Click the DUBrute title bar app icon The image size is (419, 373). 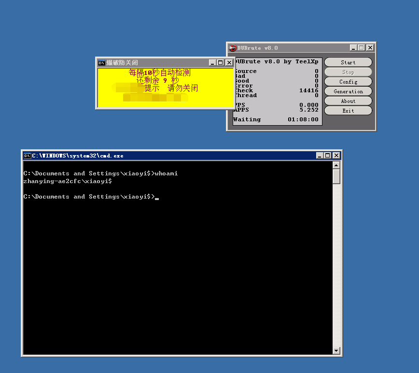tap(233, 48)
